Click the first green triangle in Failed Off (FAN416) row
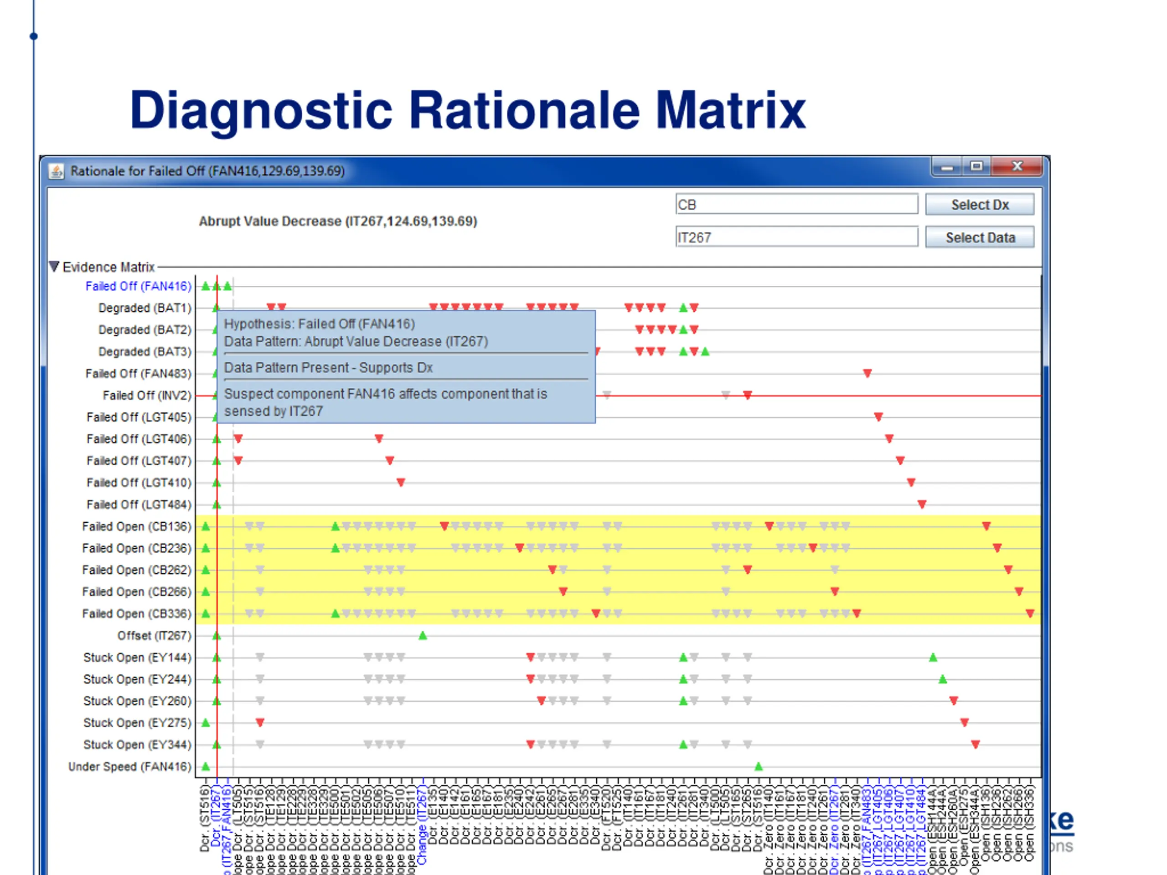This screenshot has height=875, width=1167. 206,286
